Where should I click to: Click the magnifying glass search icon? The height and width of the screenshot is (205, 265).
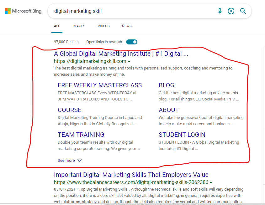[x=243, y=11]
